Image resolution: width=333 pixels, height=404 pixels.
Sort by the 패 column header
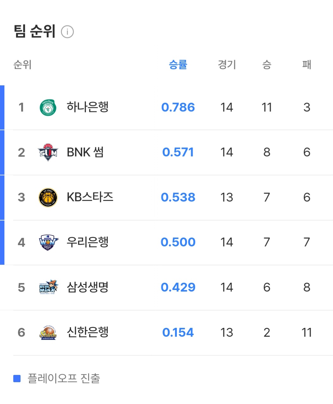306,65
